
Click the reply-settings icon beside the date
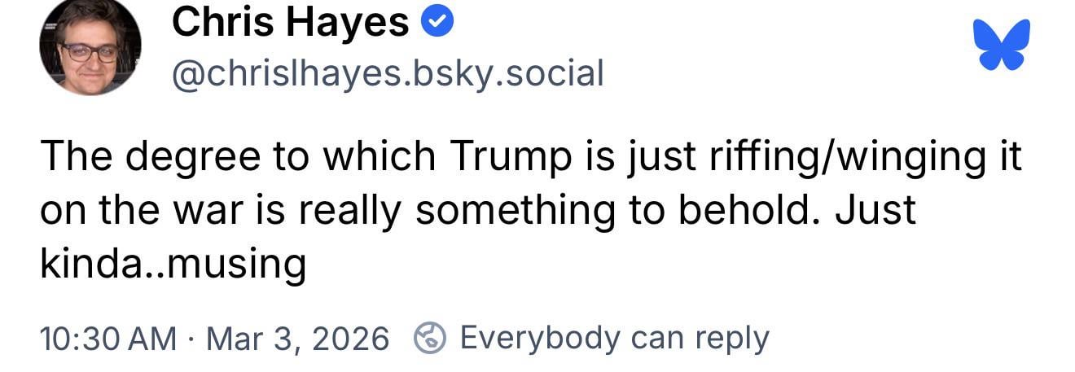click(x=430, y=338)
